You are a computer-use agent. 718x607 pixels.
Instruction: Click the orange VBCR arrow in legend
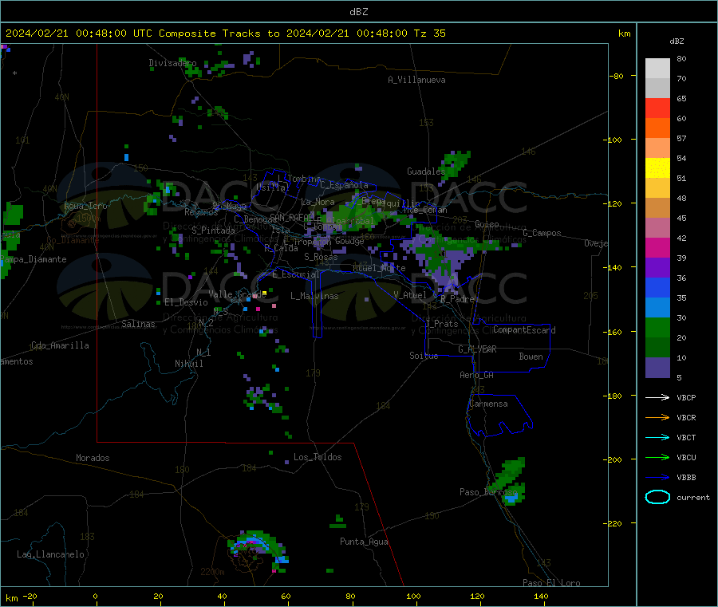click(657, 417)
